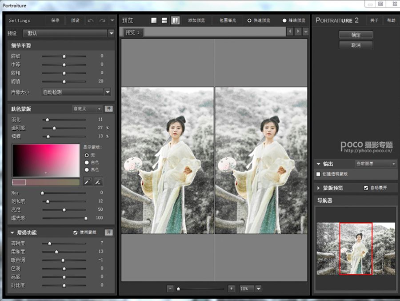This screenshot has width=400, height=301.
Task: Click the zoom level slider
Action: [200, 289]
